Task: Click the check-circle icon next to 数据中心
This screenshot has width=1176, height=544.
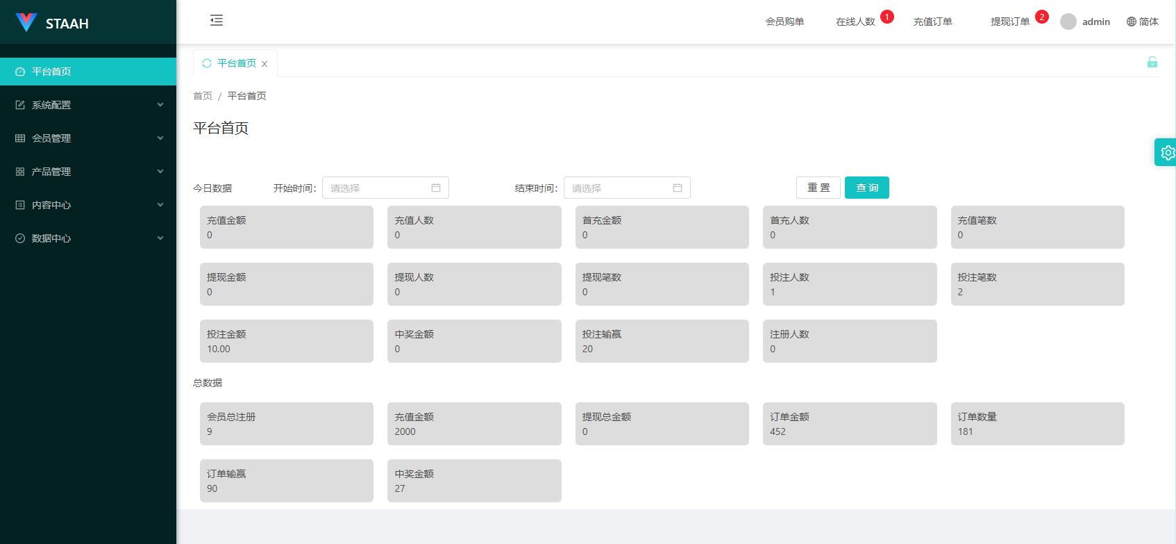Action: (x=20, y=238)
